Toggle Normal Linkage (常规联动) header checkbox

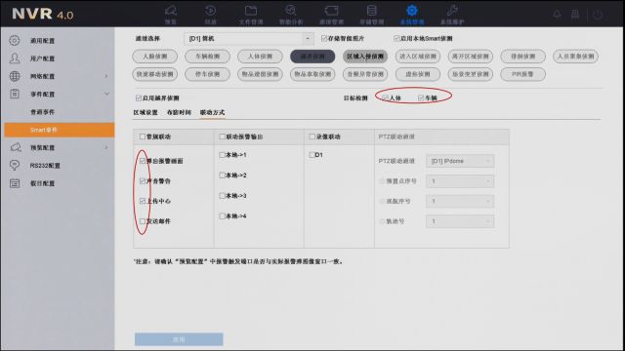tap(143, 136)
